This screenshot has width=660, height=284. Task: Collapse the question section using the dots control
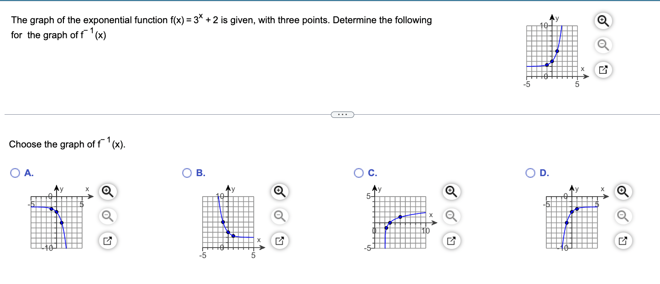tap(342, 114)
